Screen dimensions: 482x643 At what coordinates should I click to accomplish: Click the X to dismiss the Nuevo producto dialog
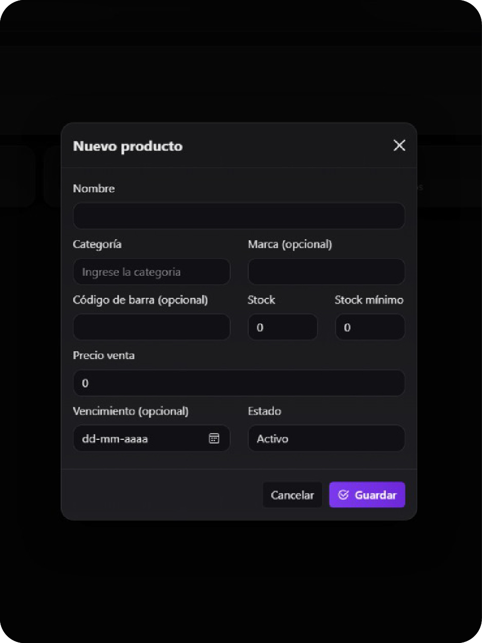tap(399, 146)
